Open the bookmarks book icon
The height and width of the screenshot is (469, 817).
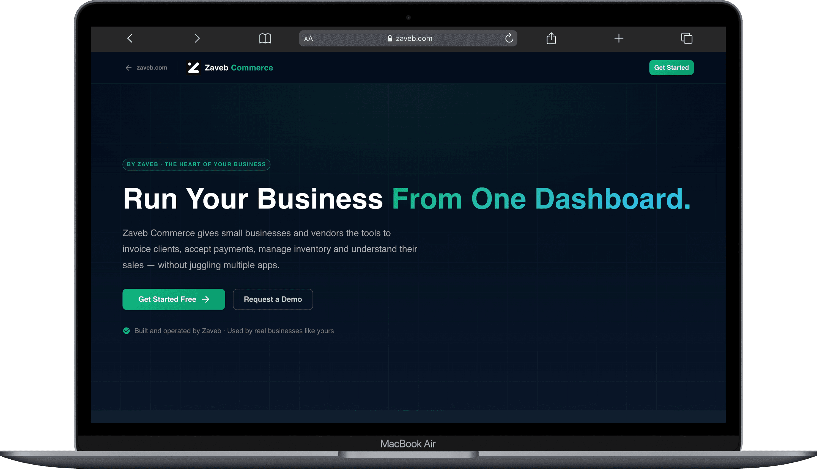coord(265,38)
